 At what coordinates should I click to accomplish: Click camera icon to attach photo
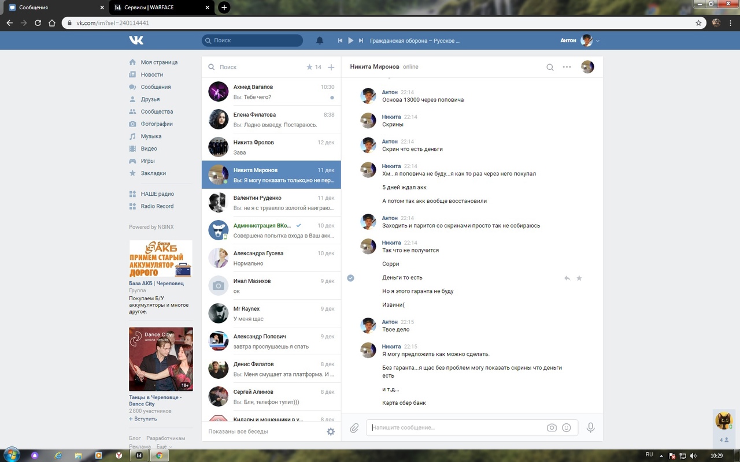tap(552, 428)
